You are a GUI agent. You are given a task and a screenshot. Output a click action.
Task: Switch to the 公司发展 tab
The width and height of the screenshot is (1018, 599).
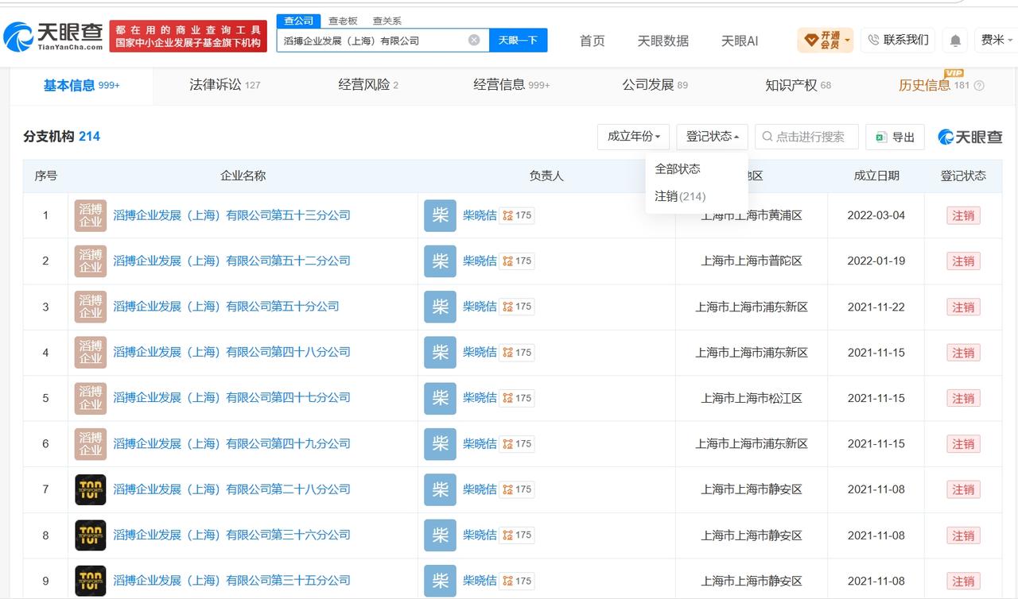655,85
